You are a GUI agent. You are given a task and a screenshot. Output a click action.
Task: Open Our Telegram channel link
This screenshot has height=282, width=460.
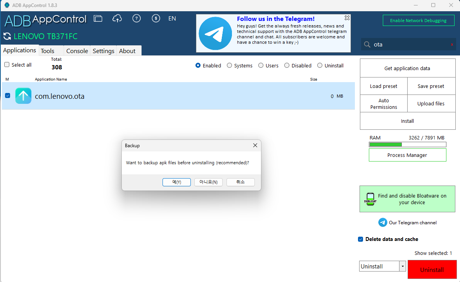413,223
